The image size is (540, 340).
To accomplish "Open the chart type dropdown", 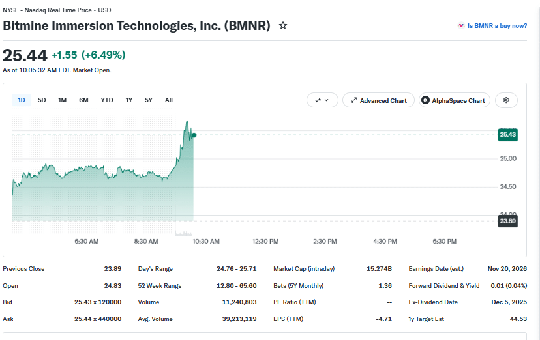I will pos(322,100).
